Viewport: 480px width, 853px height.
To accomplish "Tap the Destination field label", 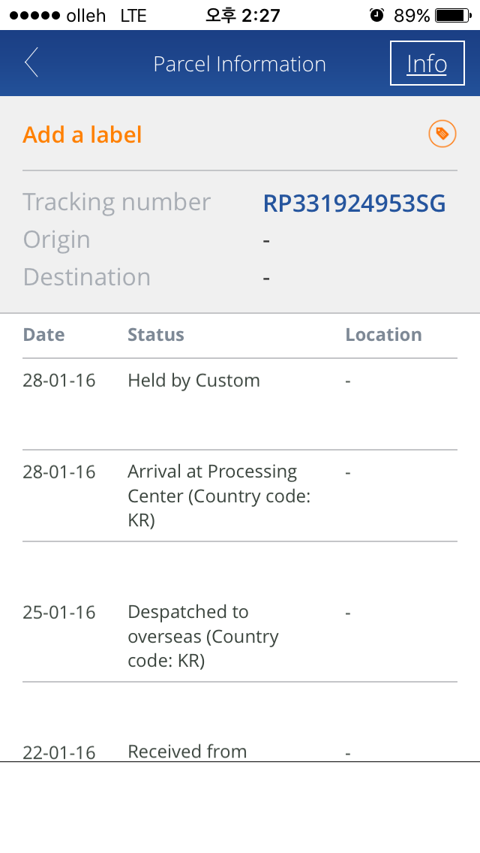I will pyautogui.click(x=87, y=278).
